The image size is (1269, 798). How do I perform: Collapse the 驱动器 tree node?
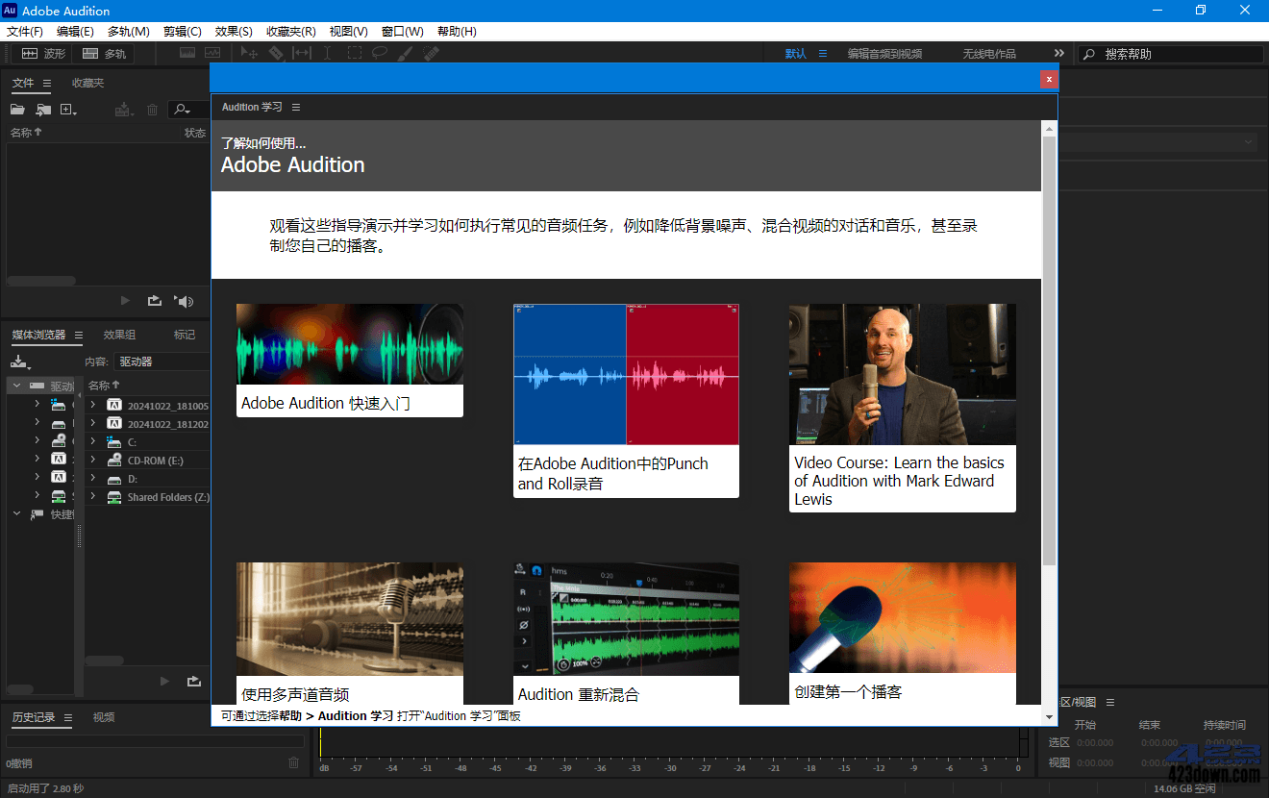coord(16,385)
